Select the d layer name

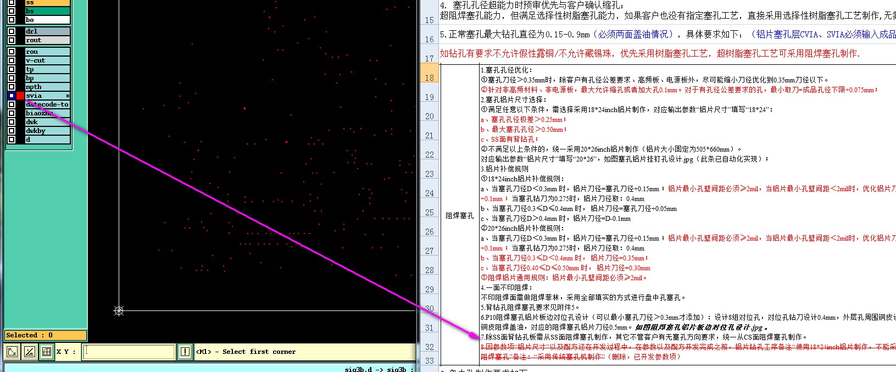48,140
